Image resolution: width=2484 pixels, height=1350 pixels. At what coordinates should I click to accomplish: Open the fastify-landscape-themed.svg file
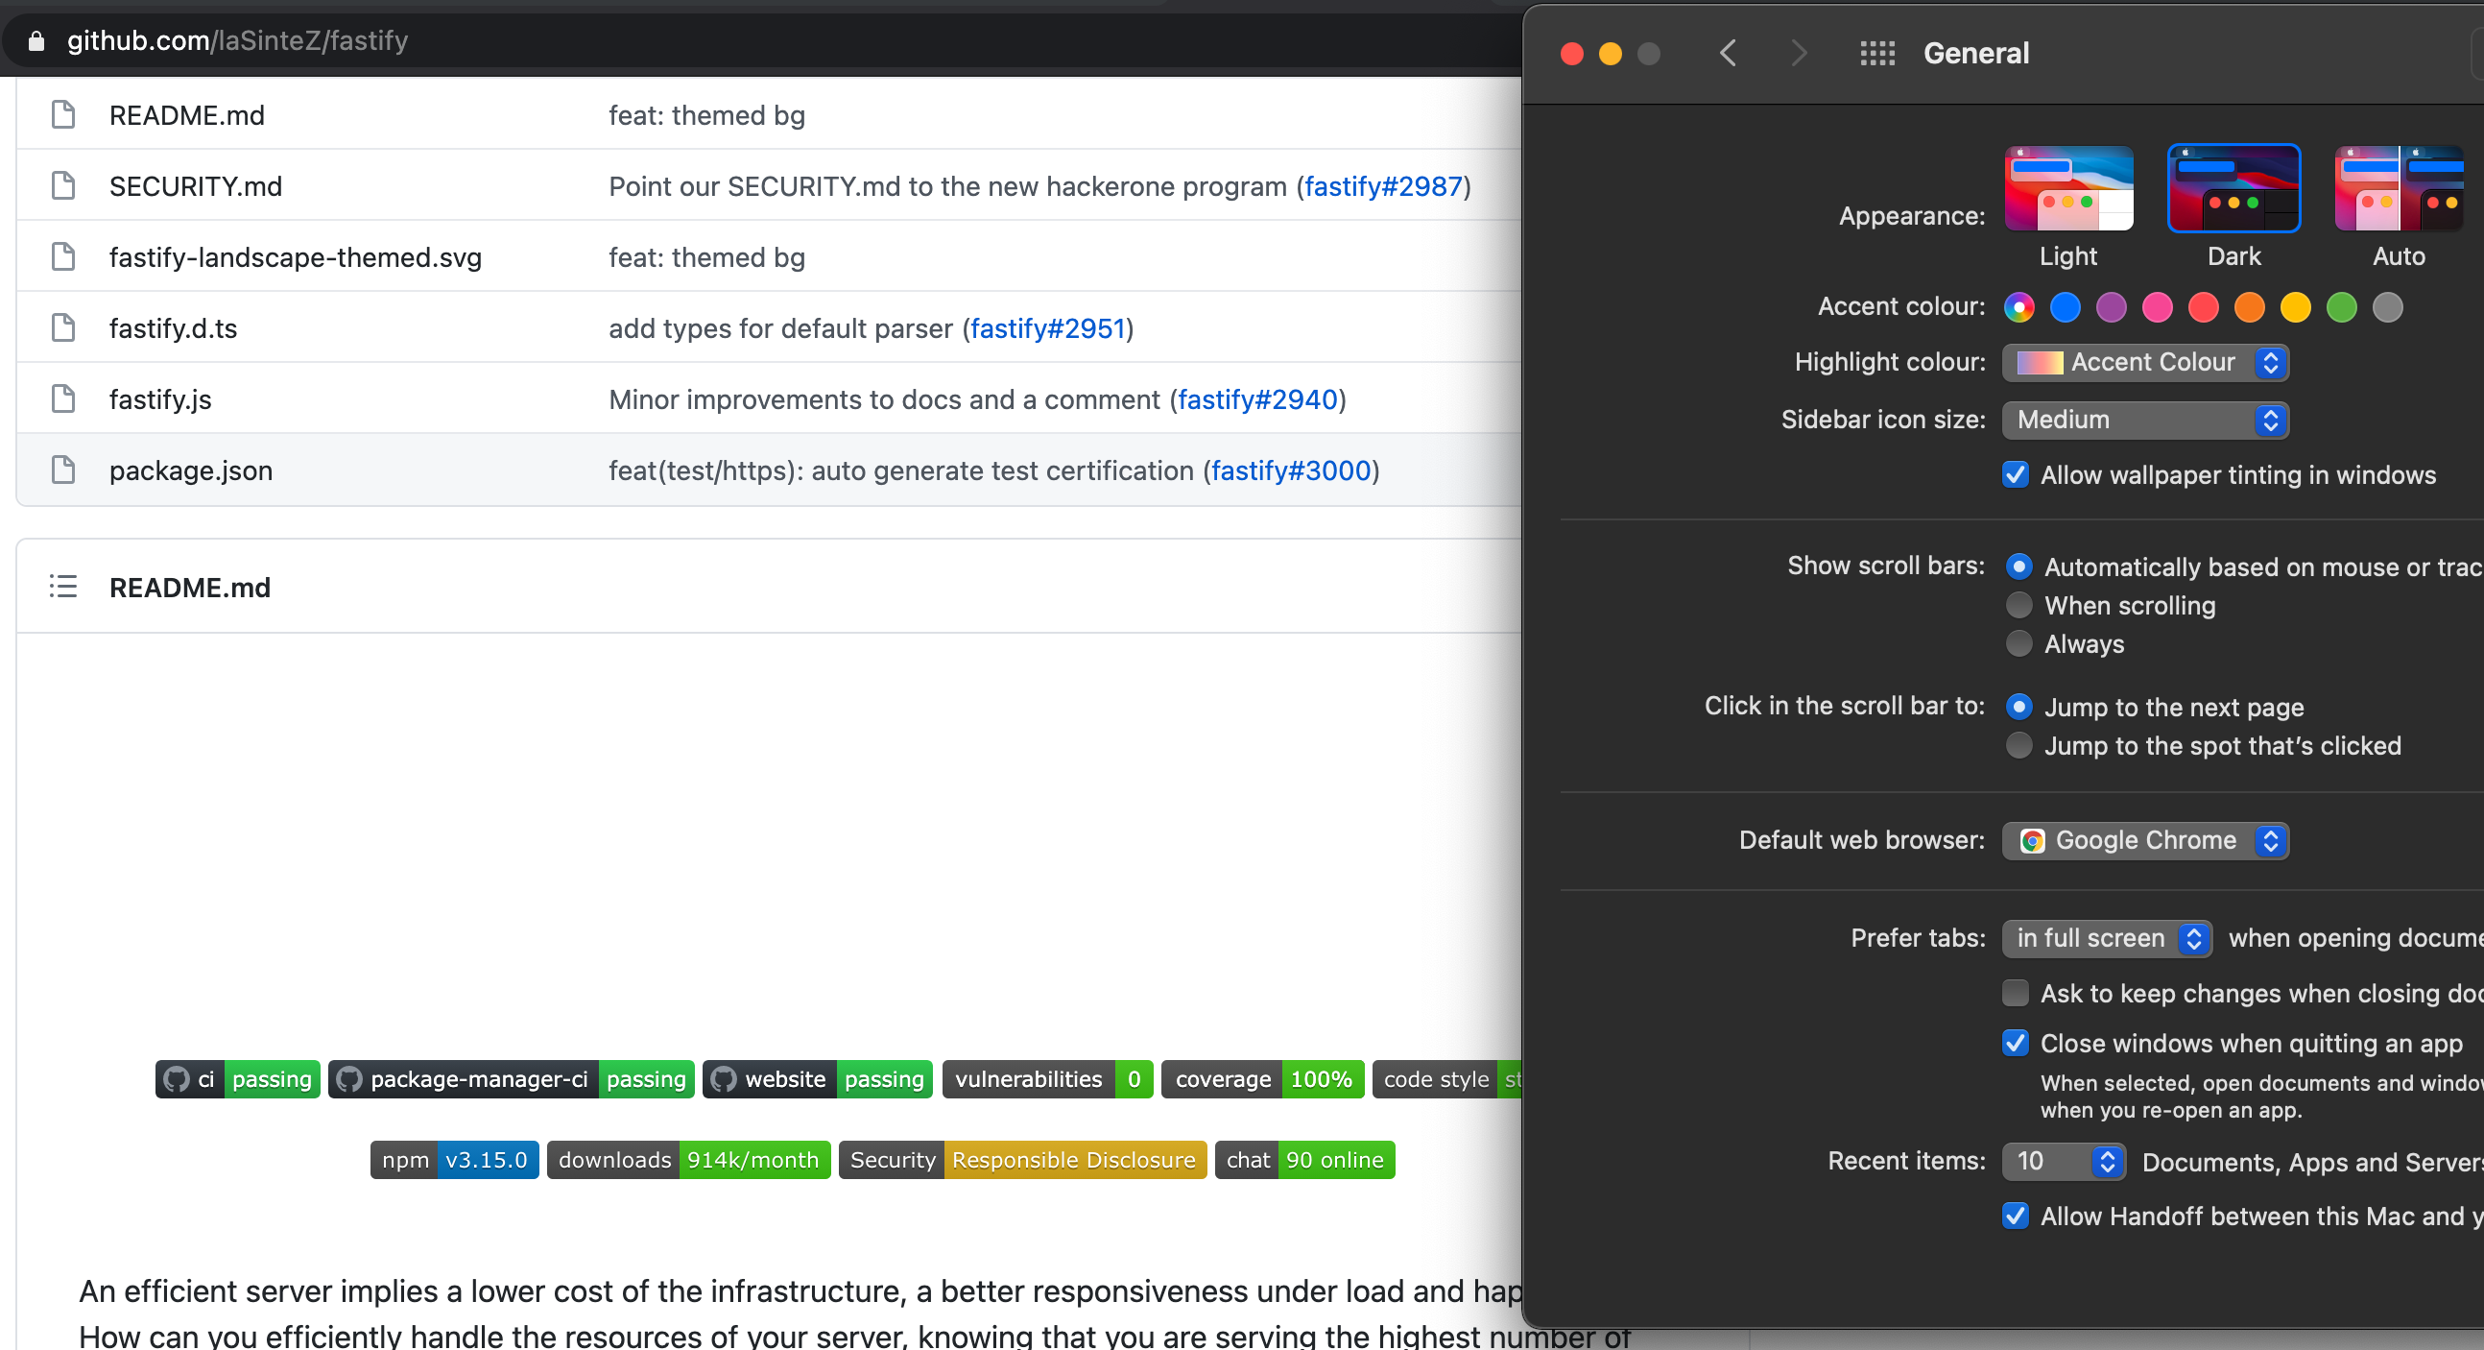[295, 257]
